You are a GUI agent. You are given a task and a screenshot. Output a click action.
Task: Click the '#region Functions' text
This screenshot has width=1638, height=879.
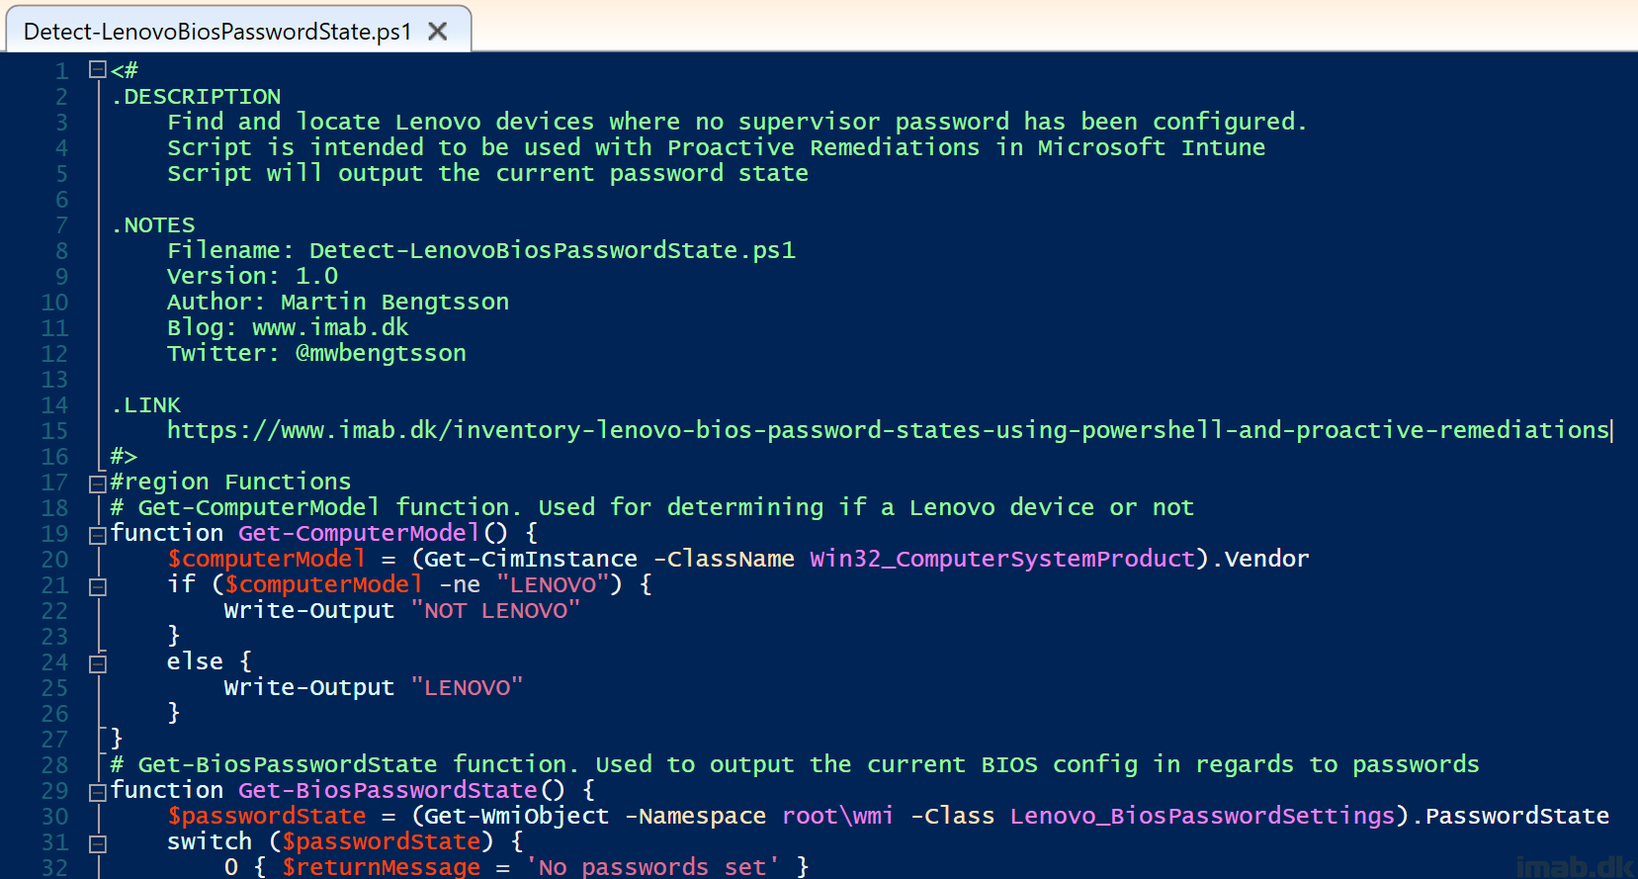[230, 482]
